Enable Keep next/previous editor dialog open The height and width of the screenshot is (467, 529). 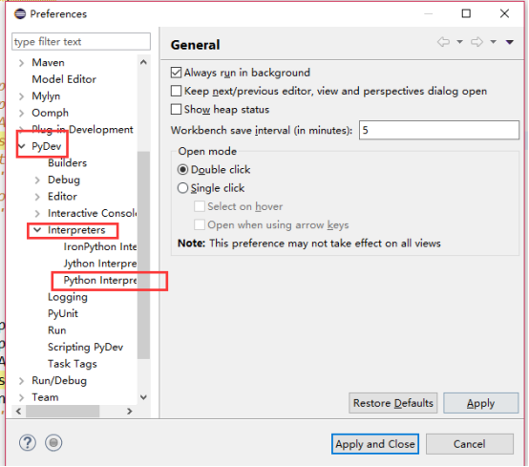click(176, 91)
